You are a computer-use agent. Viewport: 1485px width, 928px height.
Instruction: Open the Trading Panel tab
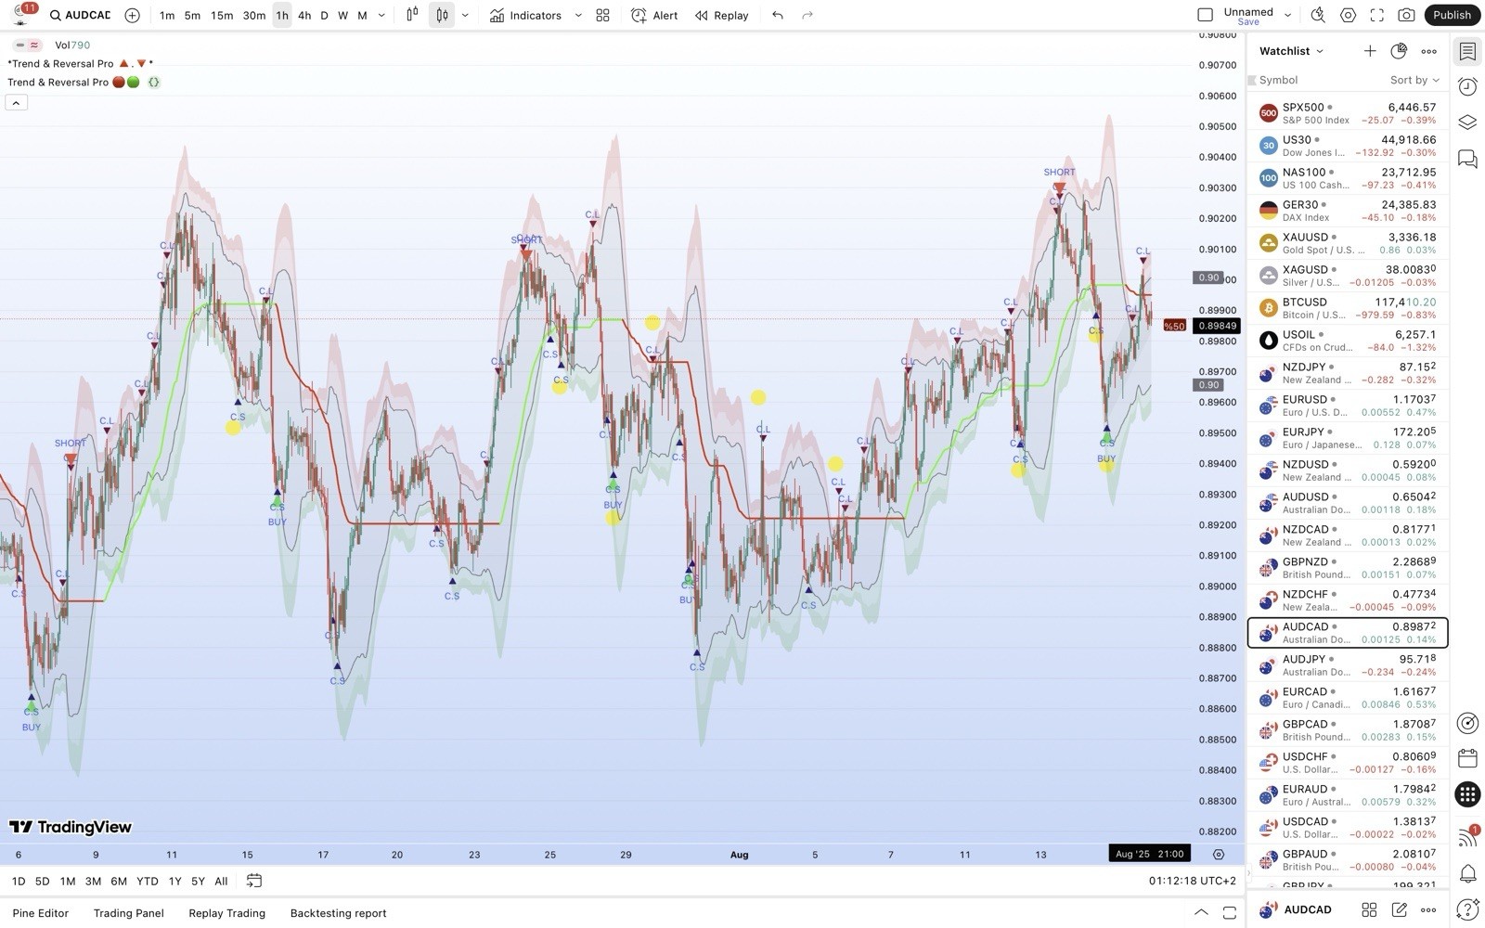point(128,913)
